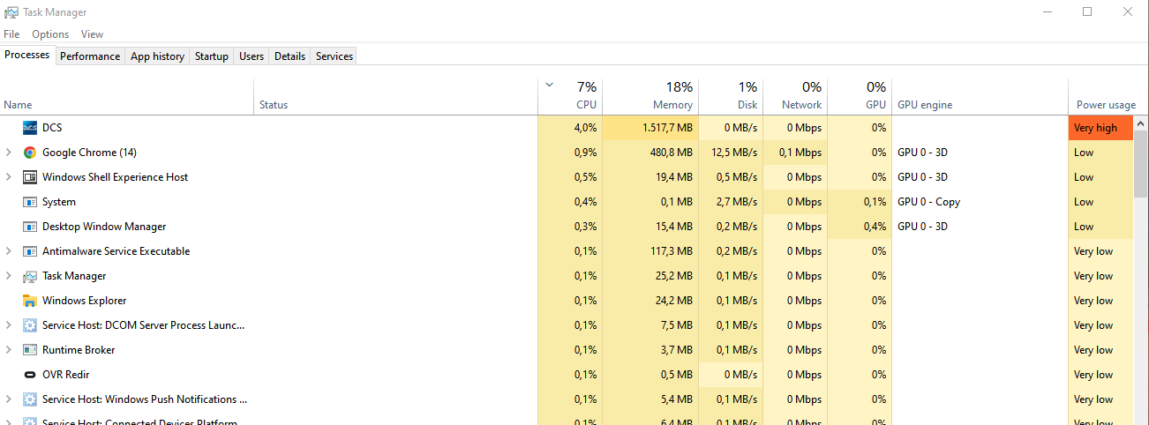Open the Details tab
This screenshot has height=425, width=1149.
click(x=289, y=56)
